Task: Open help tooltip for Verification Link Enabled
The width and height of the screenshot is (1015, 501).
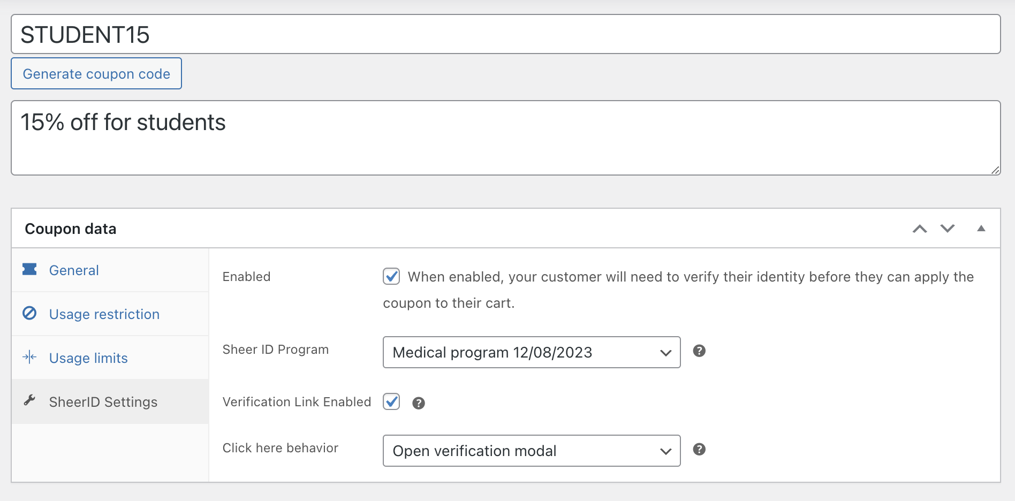Action: tap(419, 403)
